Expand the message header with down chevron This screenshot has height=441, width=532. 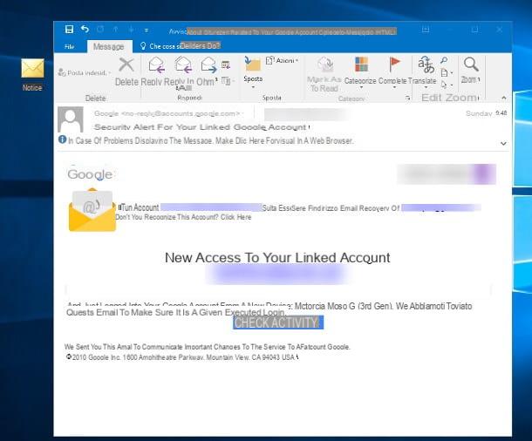tap(503, 144)
